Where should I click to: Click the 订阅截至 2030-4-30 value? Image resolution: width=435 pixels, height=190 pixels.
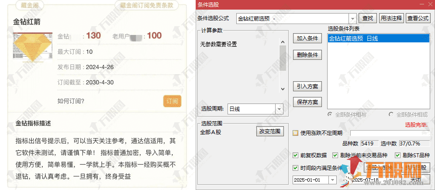(100, 83)
